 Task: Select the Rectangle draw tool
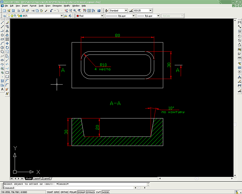2,39
